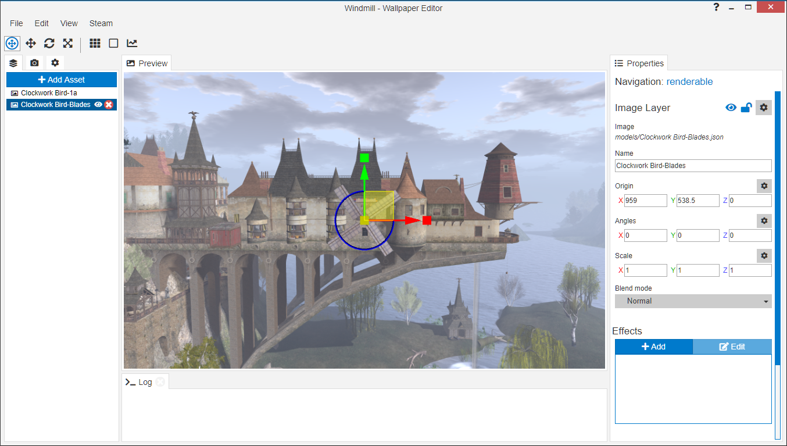
Task: Click the models/Clockwork Bird-Blades.json path text
Action: coord(669,137)
